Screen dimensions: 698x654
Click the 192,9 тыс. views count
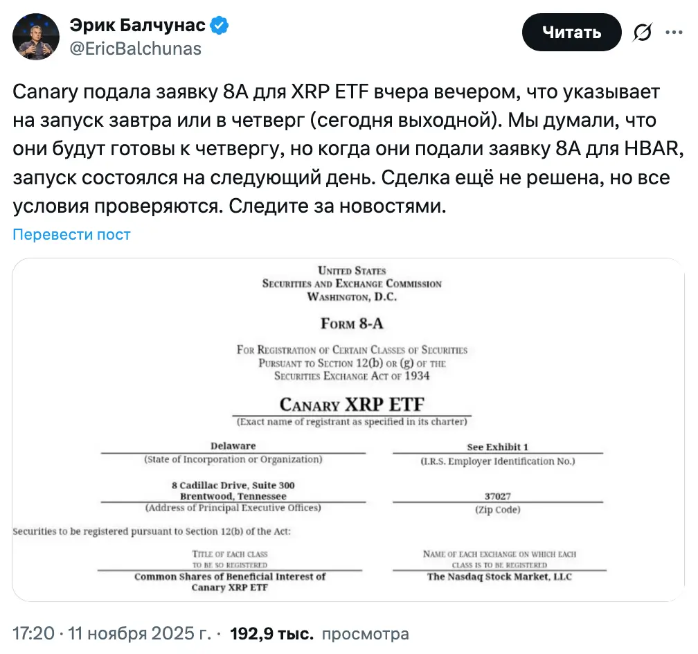click(x=271, y=633)
